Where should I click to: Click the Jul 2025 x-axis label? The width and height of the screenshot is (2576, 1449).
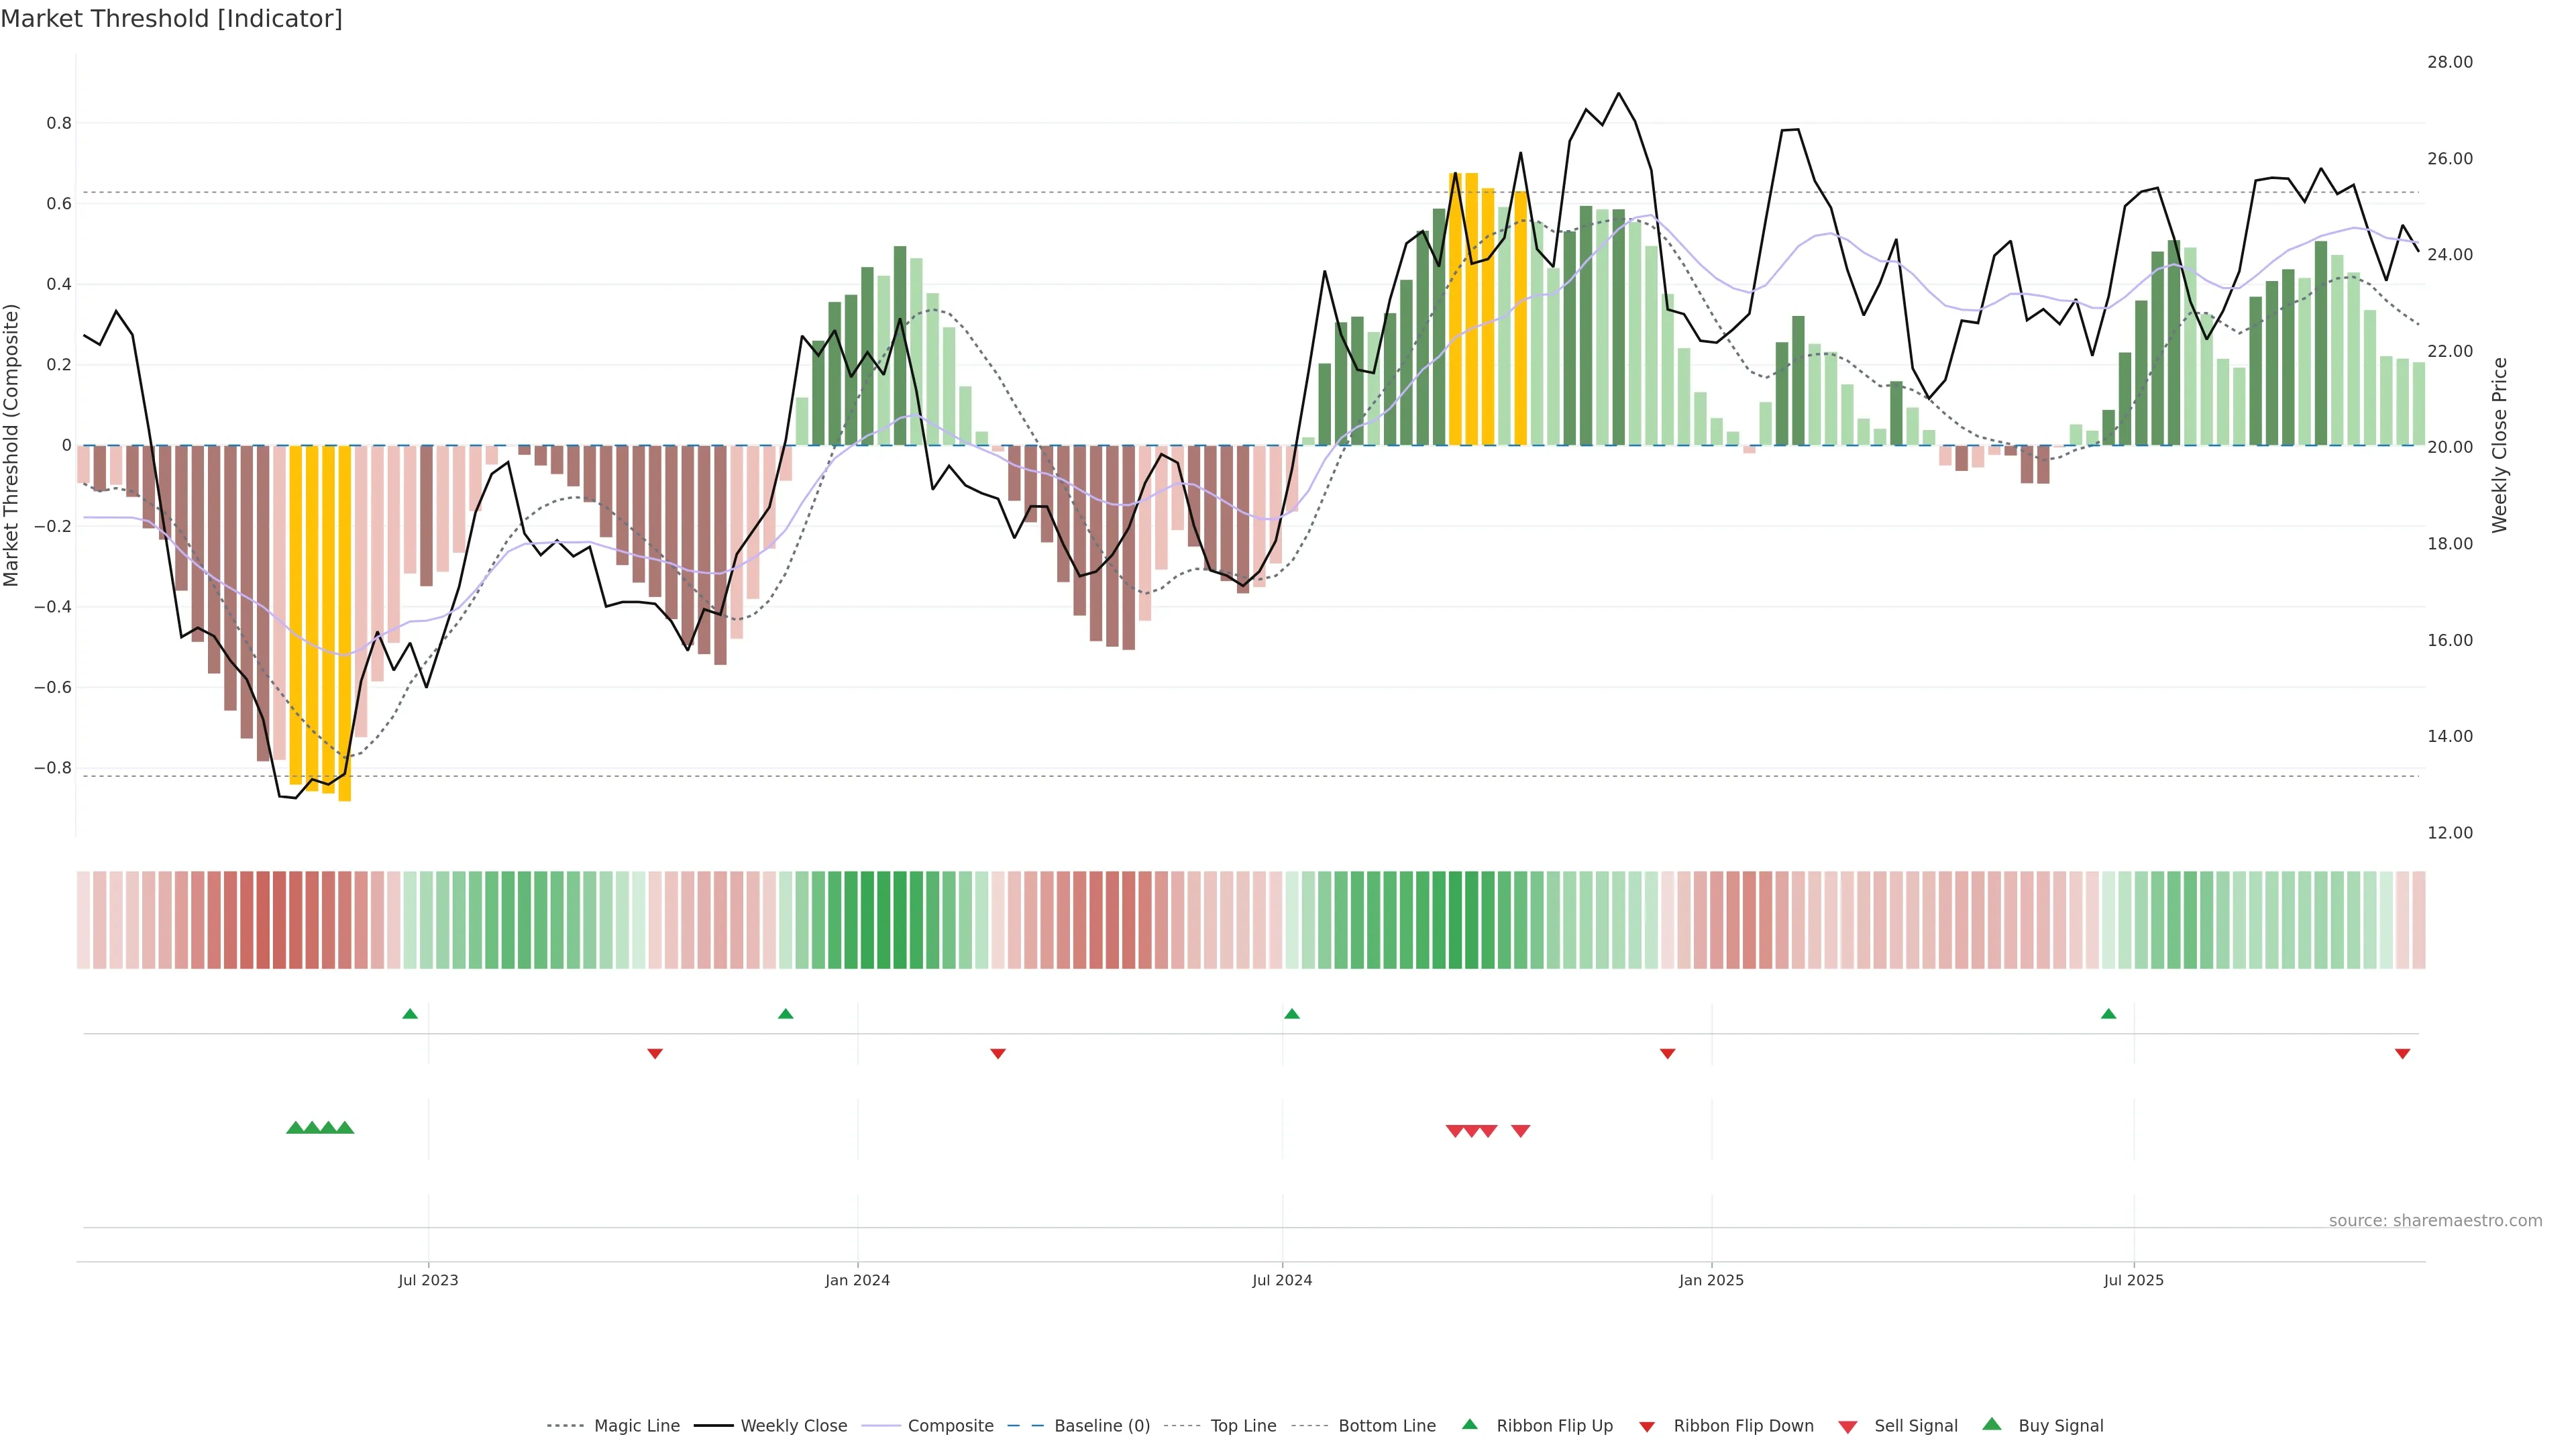(x=2133, y=1280)
